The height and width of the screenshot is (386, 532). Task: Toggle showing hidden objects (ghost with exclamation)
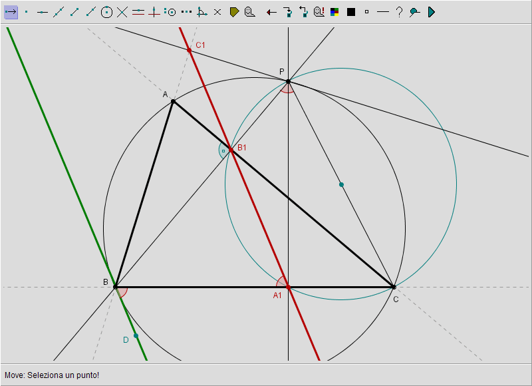click(x=319, y=12)
